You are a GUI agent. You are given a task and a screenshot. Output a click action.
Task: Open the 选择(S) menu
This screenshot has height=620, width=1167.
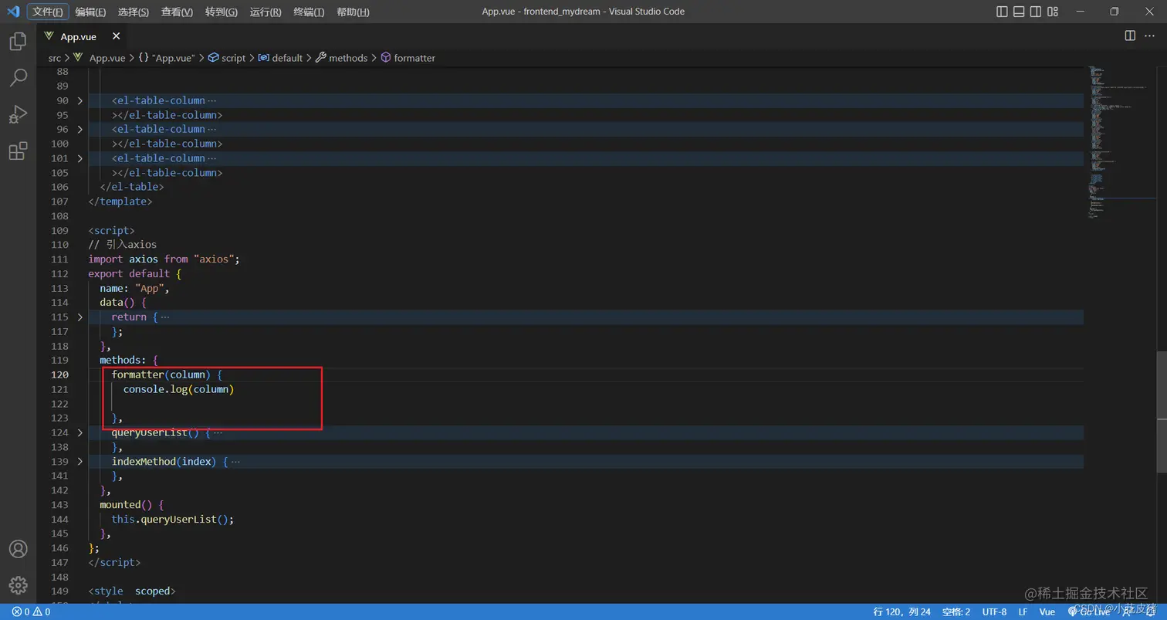click(x=134, y=12)
